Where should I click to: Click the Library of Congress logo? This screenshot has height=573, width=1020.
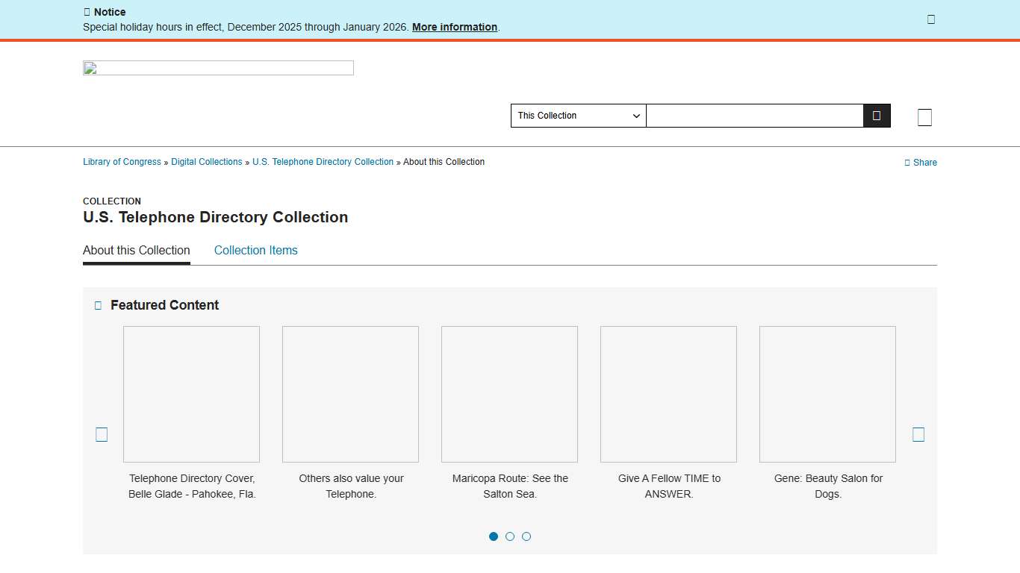tap(218, 67)
